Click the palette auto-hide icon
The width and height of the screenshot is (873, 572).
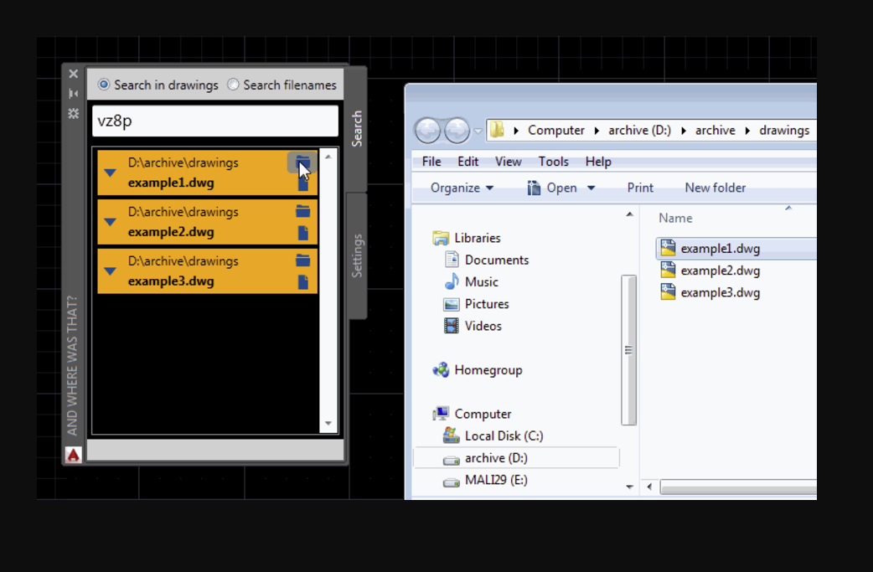74,94
